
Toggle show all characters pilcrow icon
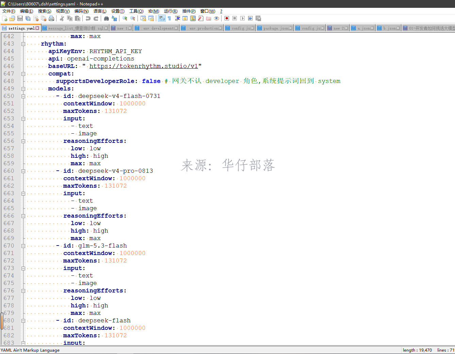pos(169,18)
